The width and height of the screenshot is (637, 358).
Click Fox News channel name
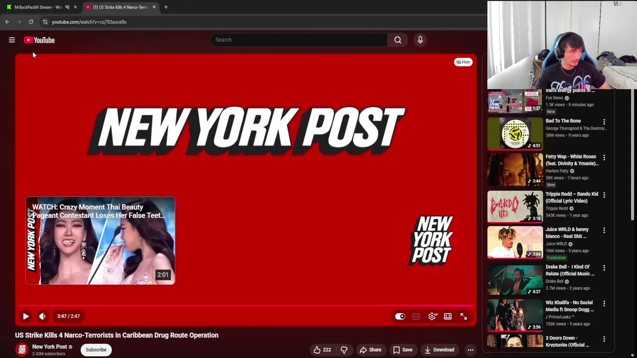[x=554, y=98]
